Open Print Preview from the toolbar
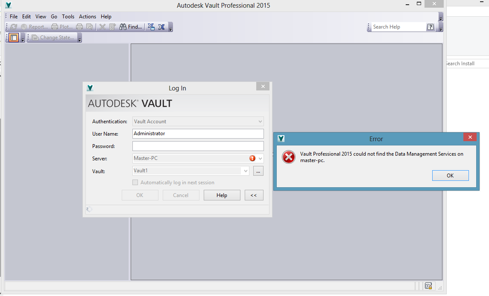The width and height of the screenshot is (489, 296). (89, 27)
